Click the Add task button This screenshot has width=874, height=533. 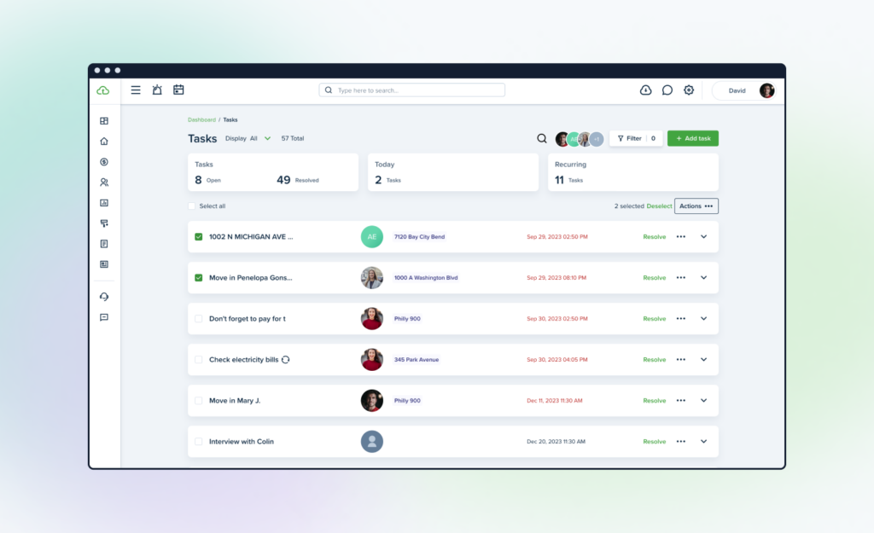click(693, 138)
